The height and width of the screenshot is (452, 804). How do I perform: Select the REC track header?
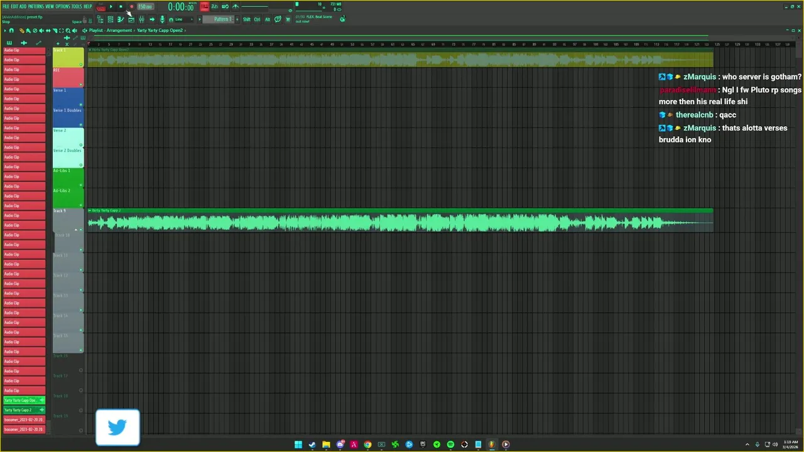coord(68,77)
